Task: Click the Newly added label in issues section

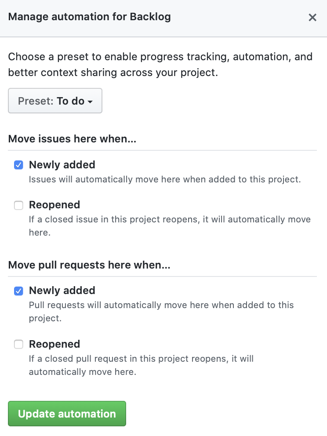Action: [x=62, y=165]
